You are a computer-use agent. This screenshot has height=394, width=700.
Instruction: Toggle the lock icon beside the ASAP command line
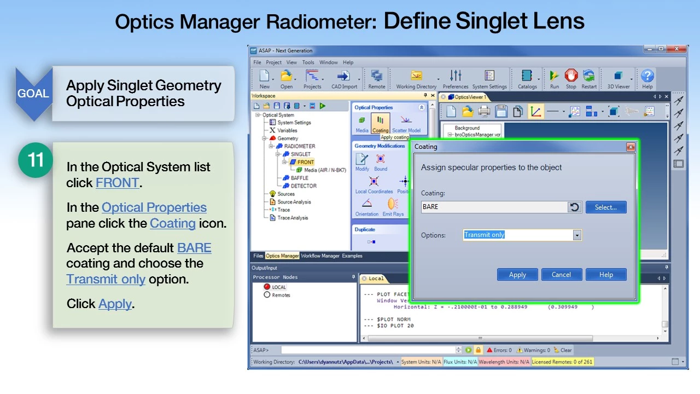point(478,350)
